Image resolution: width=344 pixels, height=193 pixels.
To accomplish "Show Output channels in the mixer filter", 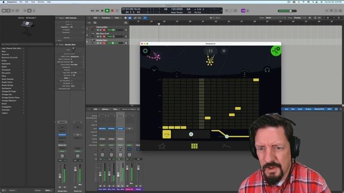I will click(x=308, y=109).
